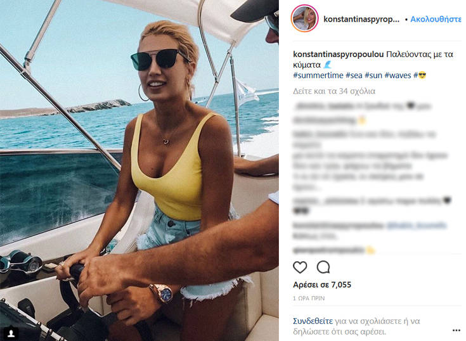The height and width of the screenshot is (341, 466).
Task: Expand Δείτε και τα 34 σχόλια
Action: click(334, 91)
